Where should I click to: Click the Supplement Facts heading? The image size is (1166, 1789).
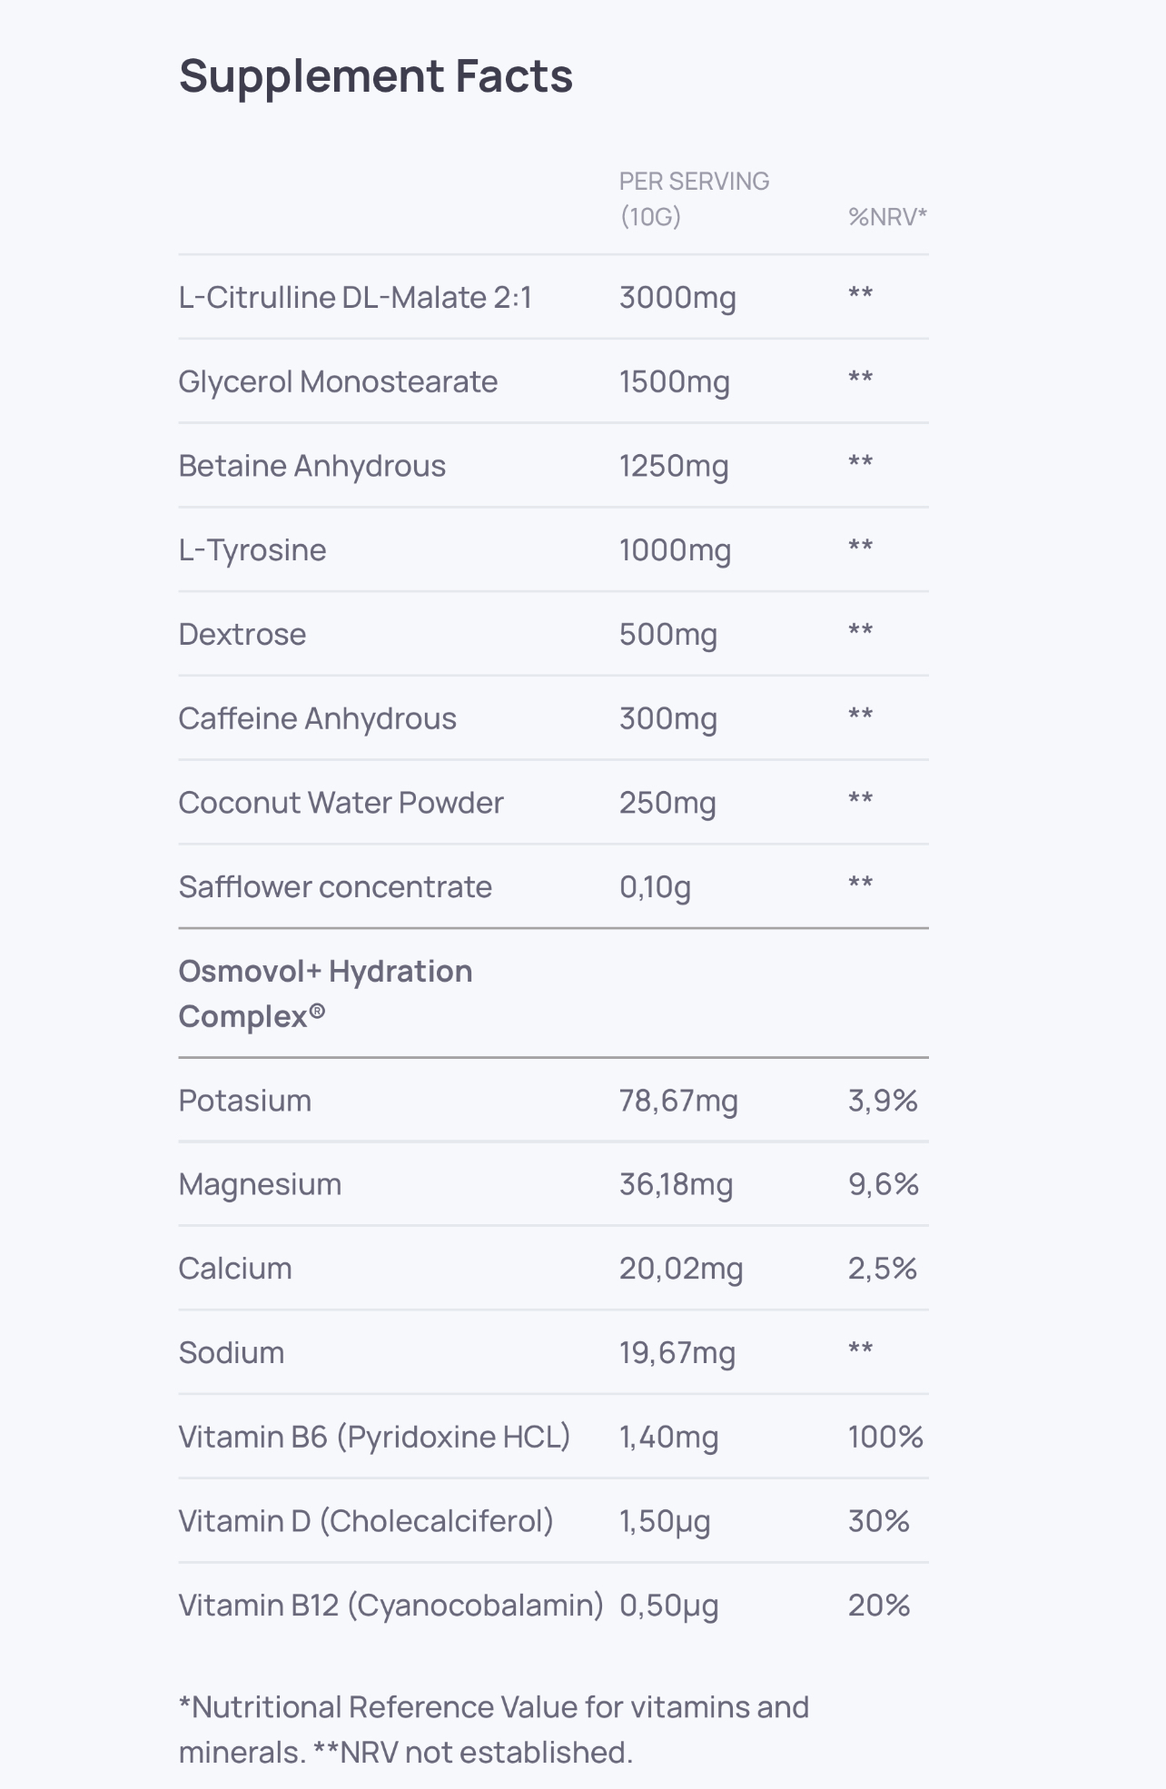tap(375, 76)
